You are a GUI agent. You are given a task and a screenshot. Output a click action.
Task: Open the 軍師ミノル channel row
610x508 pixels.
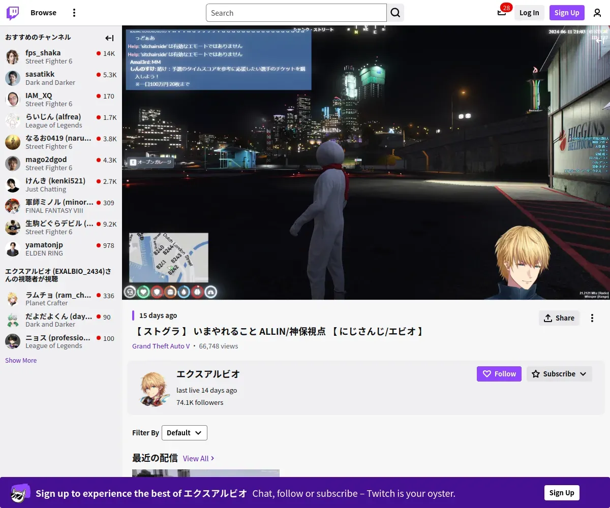tap(61, 206)
